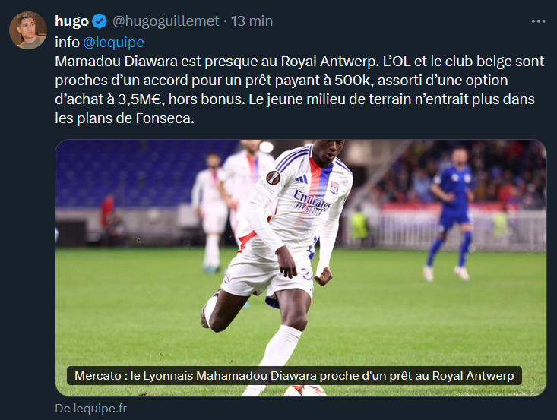Click "les plans de Fonseca" tweet line
Image resolution: width=557 pixels, height=420 pixels.
pyautogui.click(x=125, y=118)
